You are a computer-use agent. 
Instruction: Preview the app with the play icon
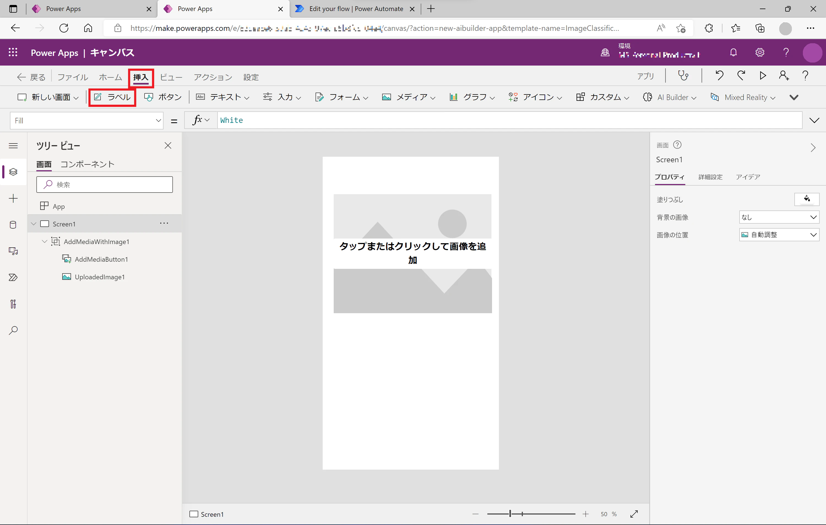point(763,76)
